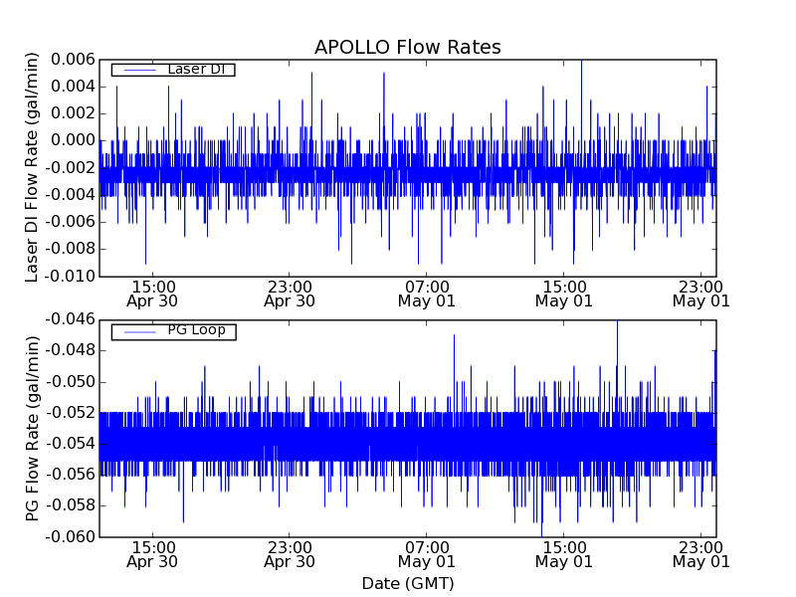Click the PG Flow Rate y-axis label
The image size is (796, 597).
click(x=32, y=428)
